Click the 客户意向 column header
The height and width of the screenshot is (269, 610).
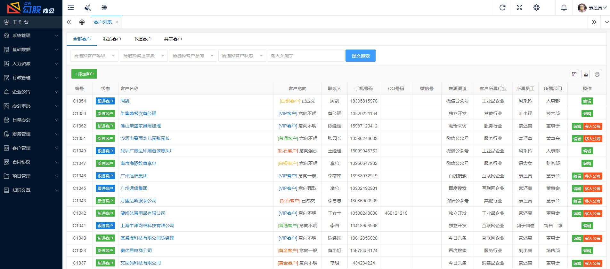(297, 88)
